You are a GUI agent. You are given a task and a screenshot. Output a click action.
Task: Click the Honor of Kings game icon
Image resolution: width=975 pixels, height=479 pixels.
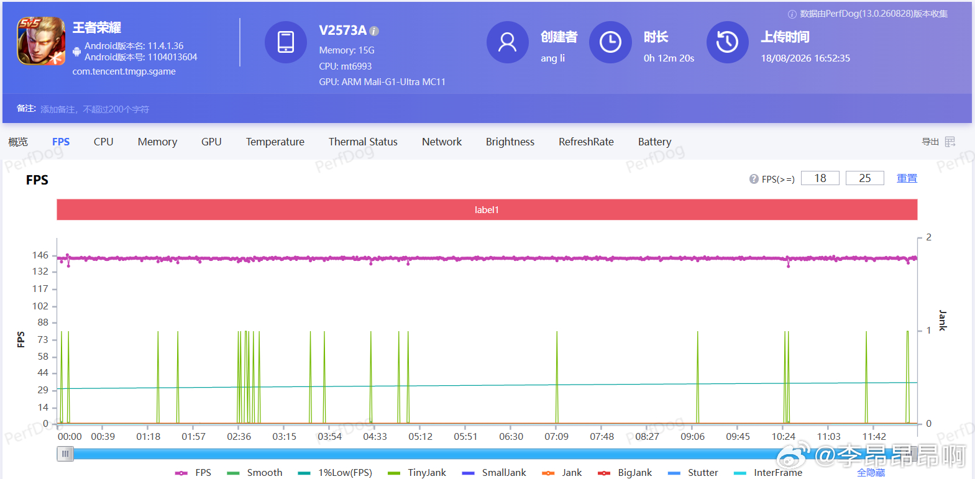tap(41, 41)
